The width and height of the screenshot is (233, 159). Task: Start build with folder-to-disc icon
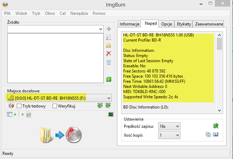61,135
